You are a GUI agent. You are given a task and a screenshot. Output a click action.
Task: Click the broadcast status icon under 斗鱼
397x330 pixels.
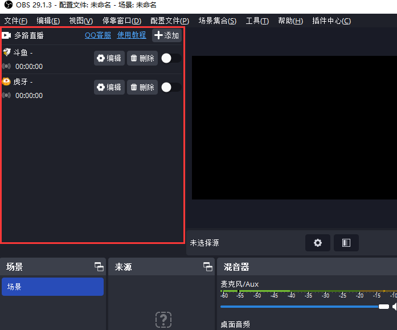[x=7, y=66]
